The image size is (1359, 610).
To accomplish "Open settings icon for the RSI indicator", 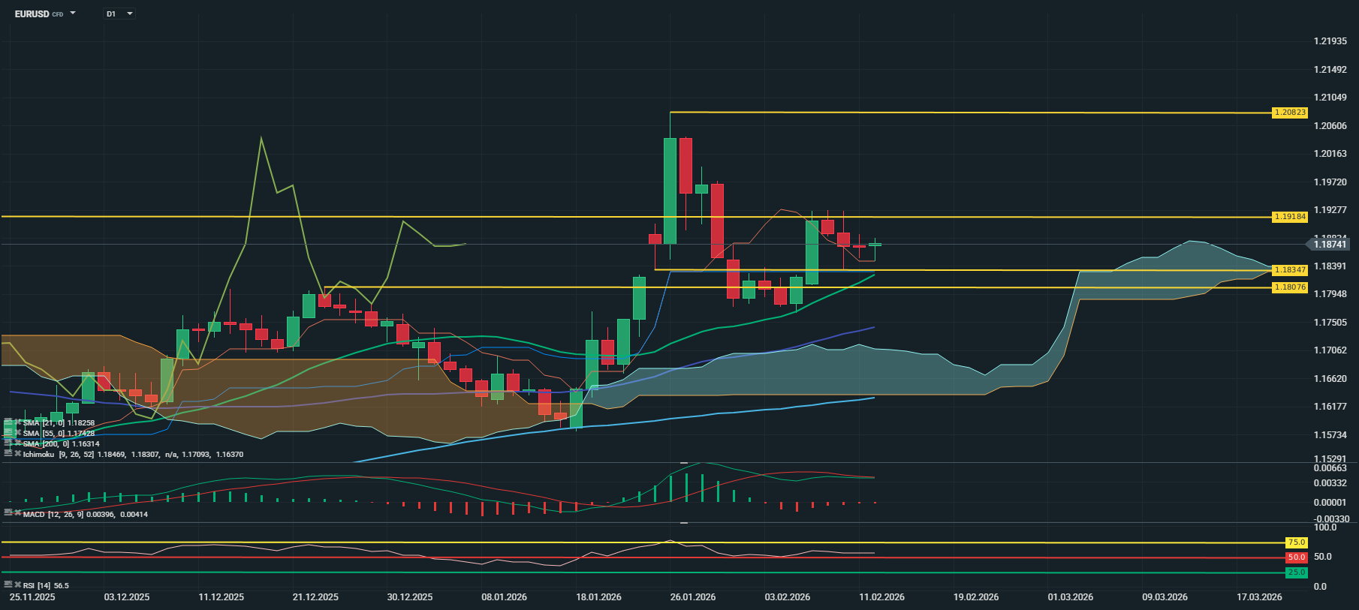I will [x=8, y=584].
